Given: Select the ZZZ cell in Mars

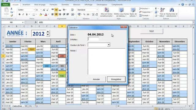Looking at the screenshot, I should click(x=47, y=66).
